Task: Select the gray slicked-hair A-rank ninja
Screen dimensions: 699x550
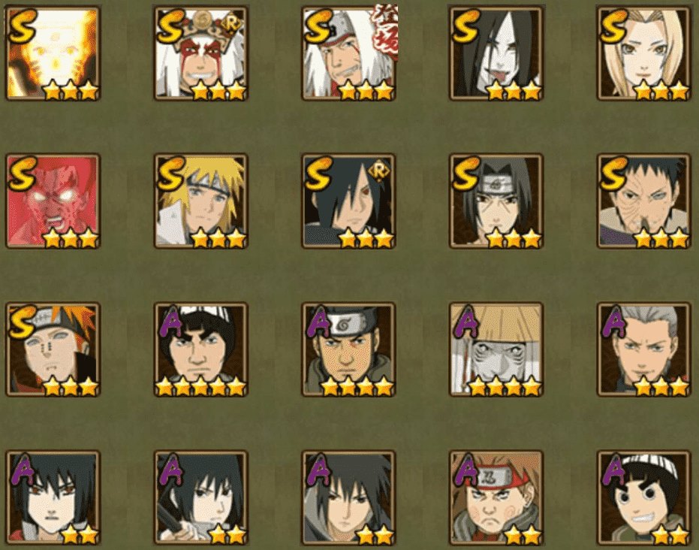Action: point(643,349)
